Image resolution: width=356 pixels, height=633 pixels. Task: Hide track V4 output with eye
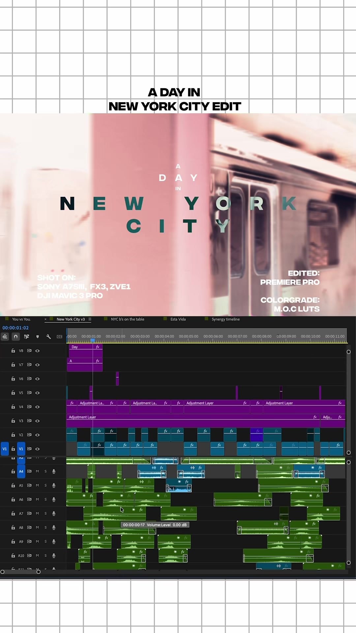tap(38, 407)
